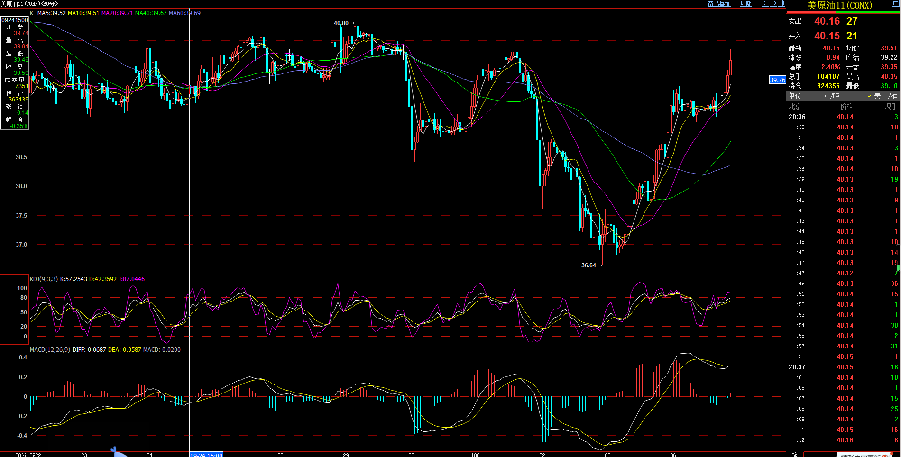
Task: Click MACD(12,26,9) indicator label
Action: tap(50, 350)
